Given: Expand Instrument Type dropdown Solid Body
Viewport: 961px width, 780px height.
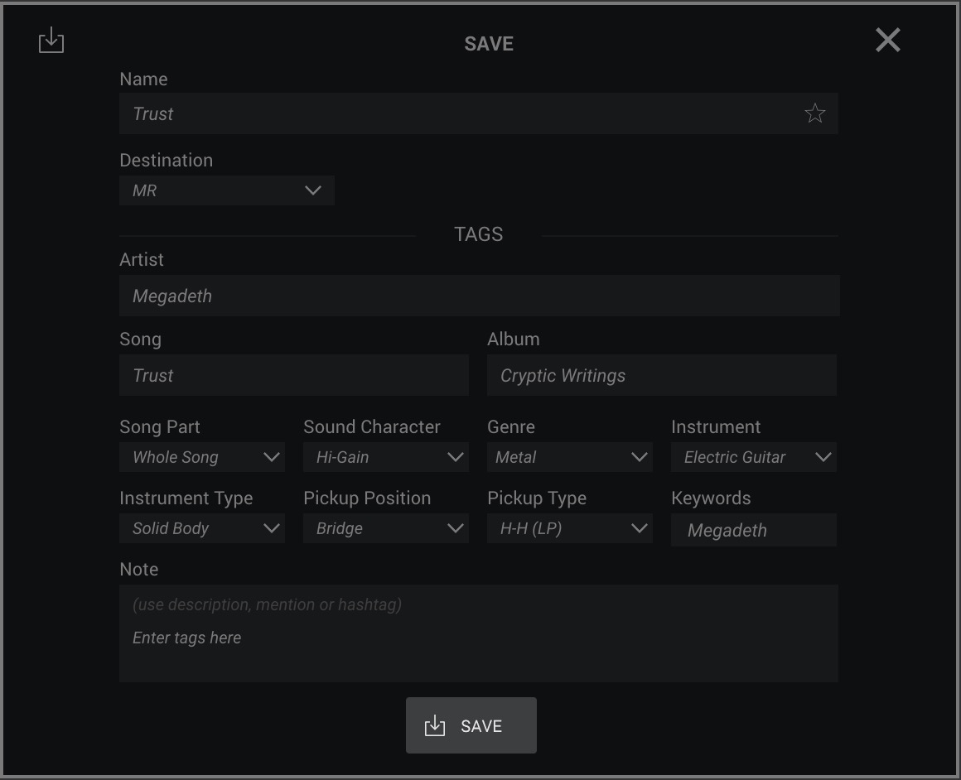Looking at the screenshot, I should coord(202,528).
